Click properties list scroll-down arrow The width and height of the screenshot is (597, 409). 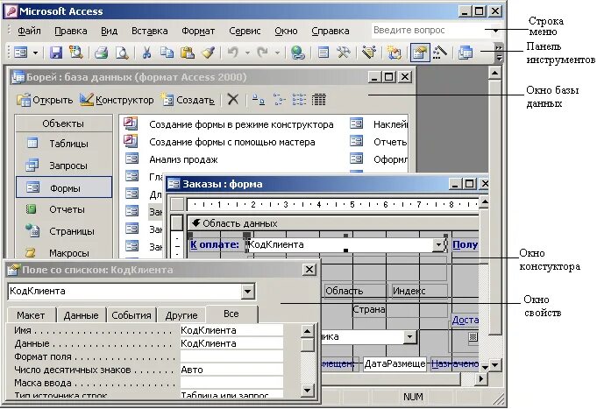pyautogui.click(x=307, y=390)
